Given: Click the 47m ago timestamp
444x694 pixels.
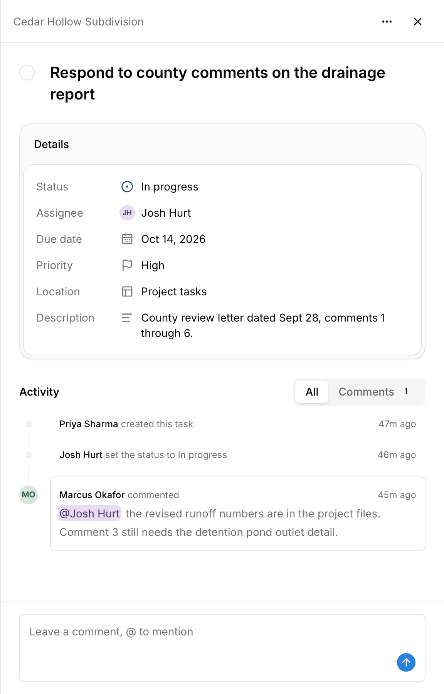Looking at the screenshot, I should pos(397,424).
